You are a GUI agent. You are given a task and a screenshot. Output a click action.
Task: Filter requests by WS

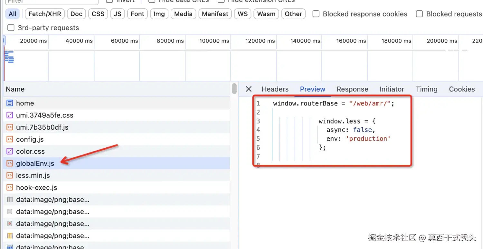click(x=243, y=14)
